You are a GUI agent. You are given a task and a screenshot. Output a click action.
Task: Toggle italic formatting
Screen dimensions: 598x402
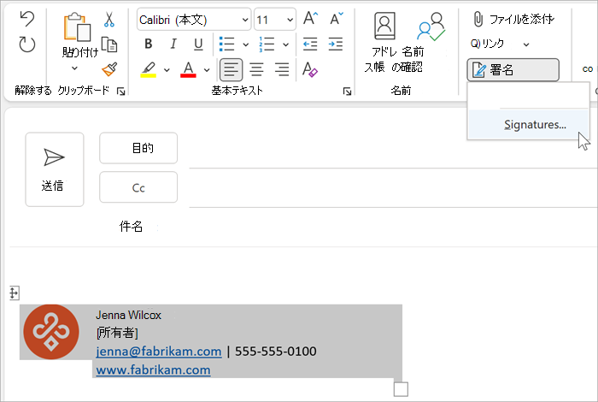tap(173, 44)
